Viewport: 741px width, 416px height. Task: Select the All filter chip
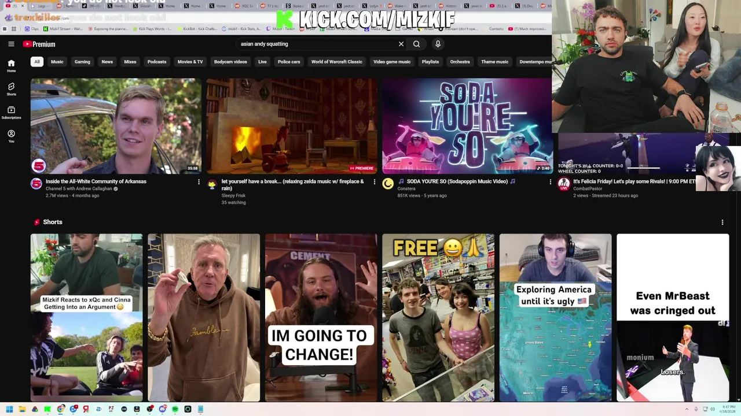tap(37, 62)
